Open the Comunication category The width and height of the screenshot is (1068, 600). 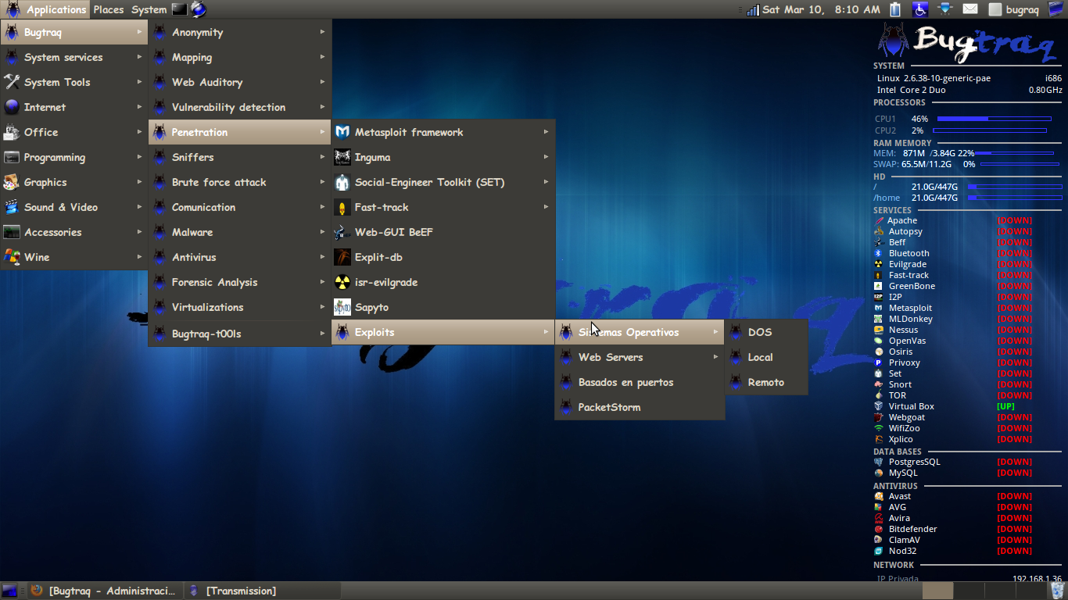click(x=240, y=207)
